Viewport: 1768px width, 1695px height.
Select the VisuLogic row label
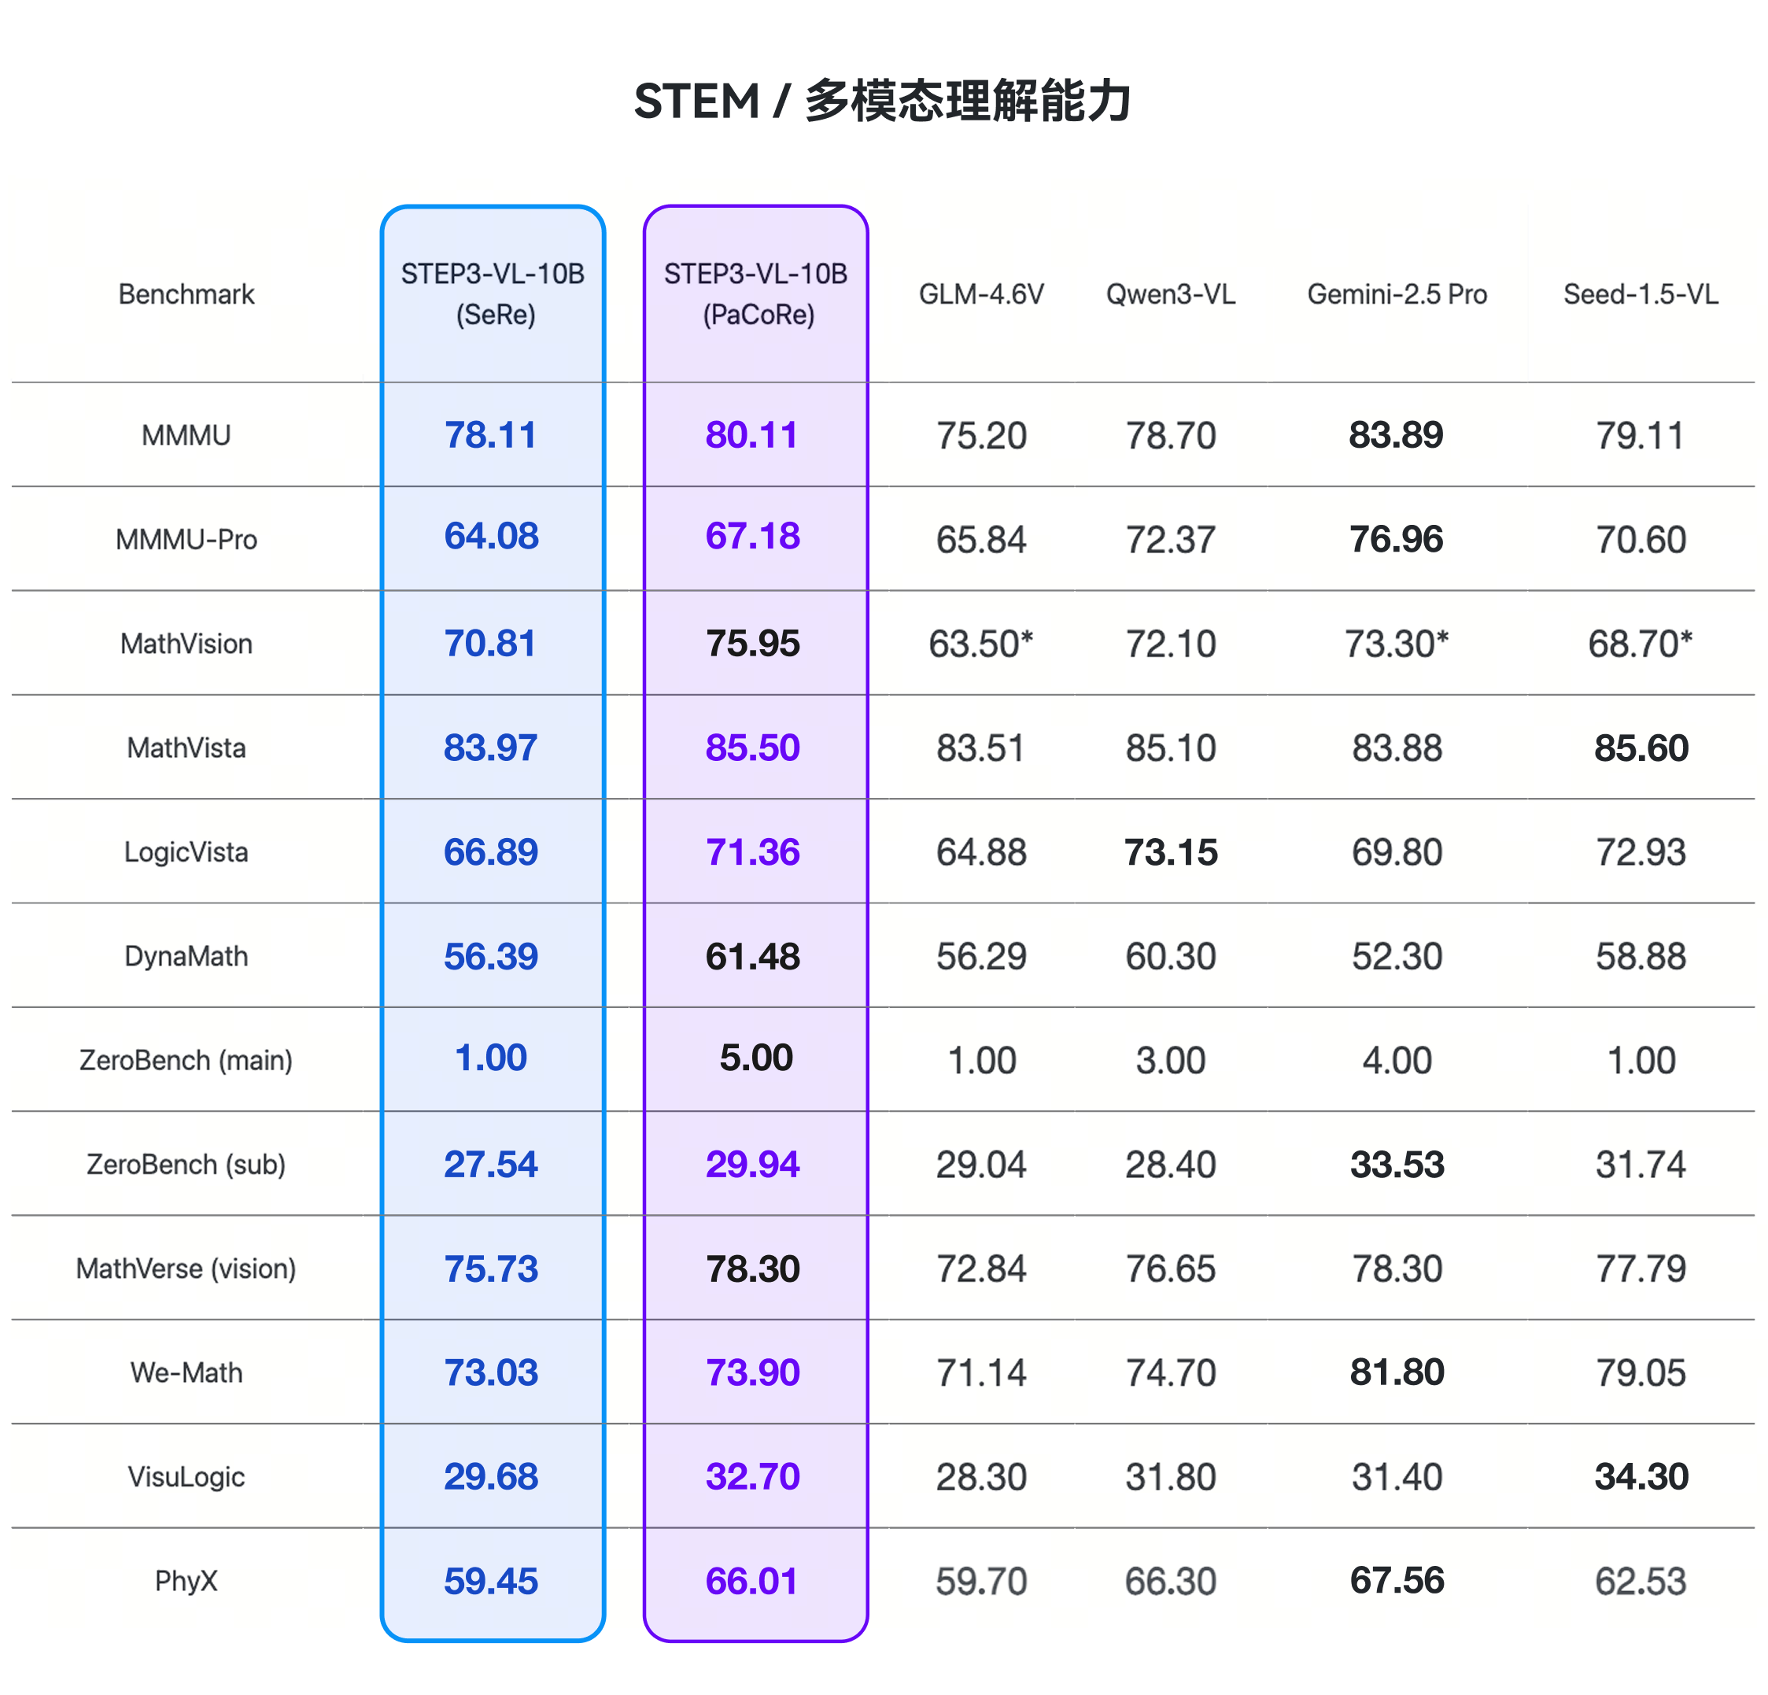[186, 1477]
